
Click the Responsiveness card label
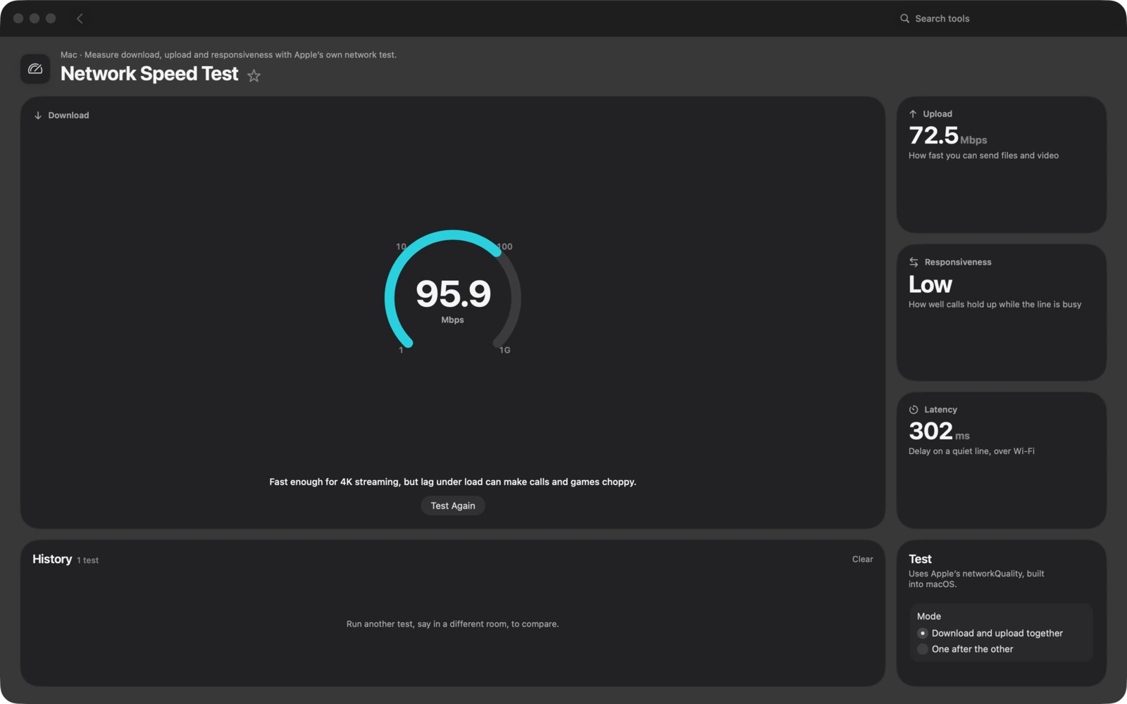958,262
